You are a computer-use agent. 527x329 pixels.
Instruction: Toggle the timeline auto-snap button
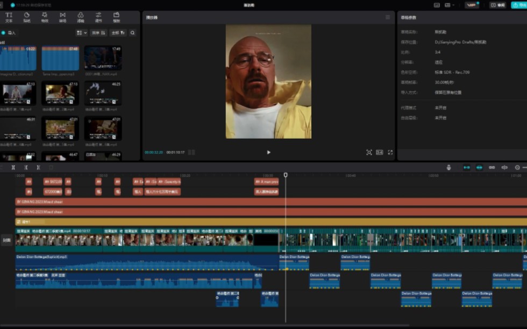479,167
